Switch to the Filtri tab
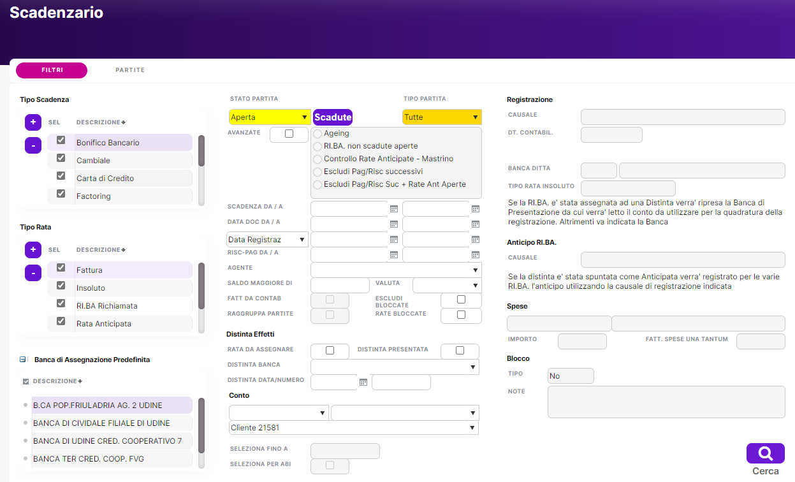This screenshot has height=482, width=795. [x=52, y=70]
